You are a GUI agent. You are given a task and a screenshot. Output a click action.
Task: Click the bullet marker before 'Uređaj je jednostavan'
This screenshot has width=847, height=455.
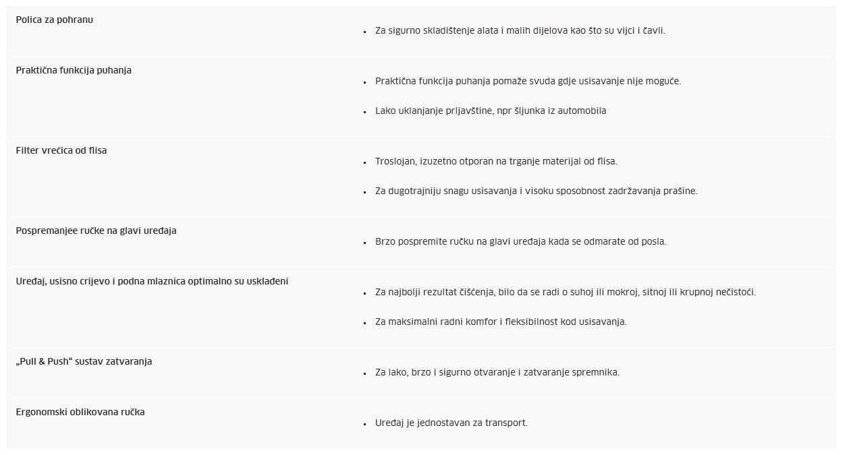click(x=364, y=425)
